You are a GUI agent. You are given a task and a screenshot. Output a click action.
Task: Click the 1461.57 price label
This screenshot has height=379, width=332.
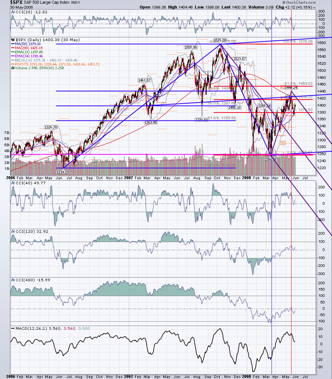[144, 80]
